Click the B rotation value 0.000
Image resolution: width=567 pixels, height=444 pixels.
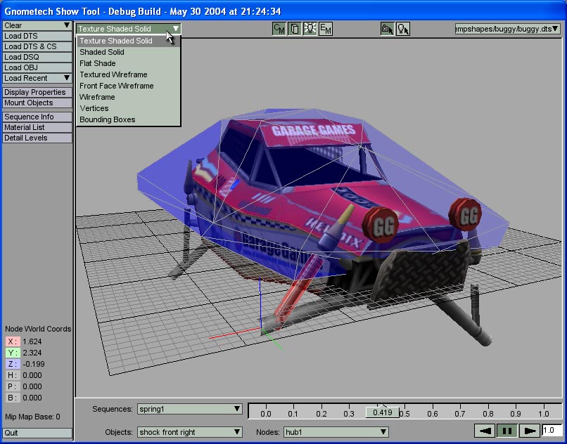coord(32,398)
